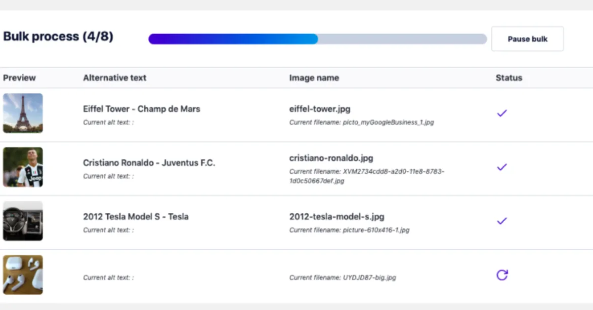Click the alt text Eiffel Tower - Champ de Mars
This screenshot has width=593, height=310.
coord(141,109)
